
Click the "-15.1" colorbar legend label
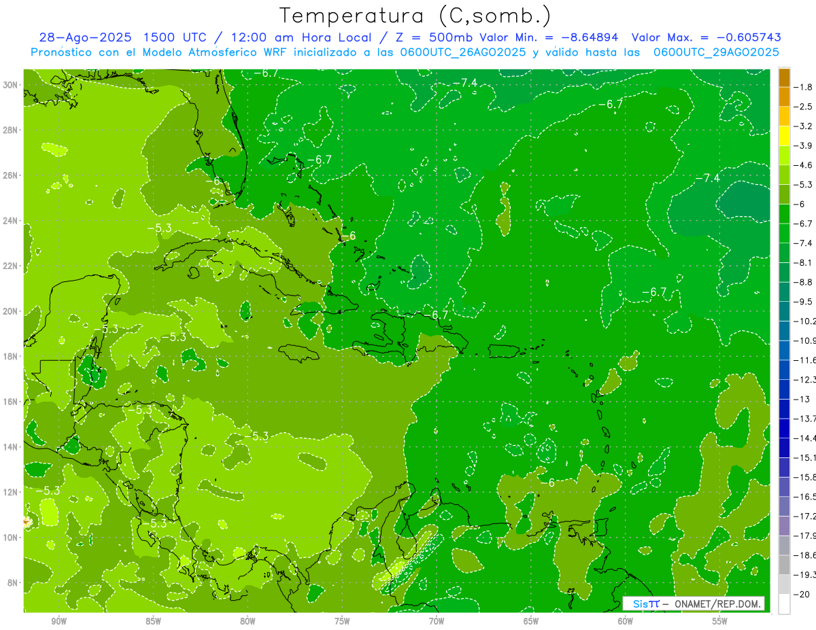(805, 457)
